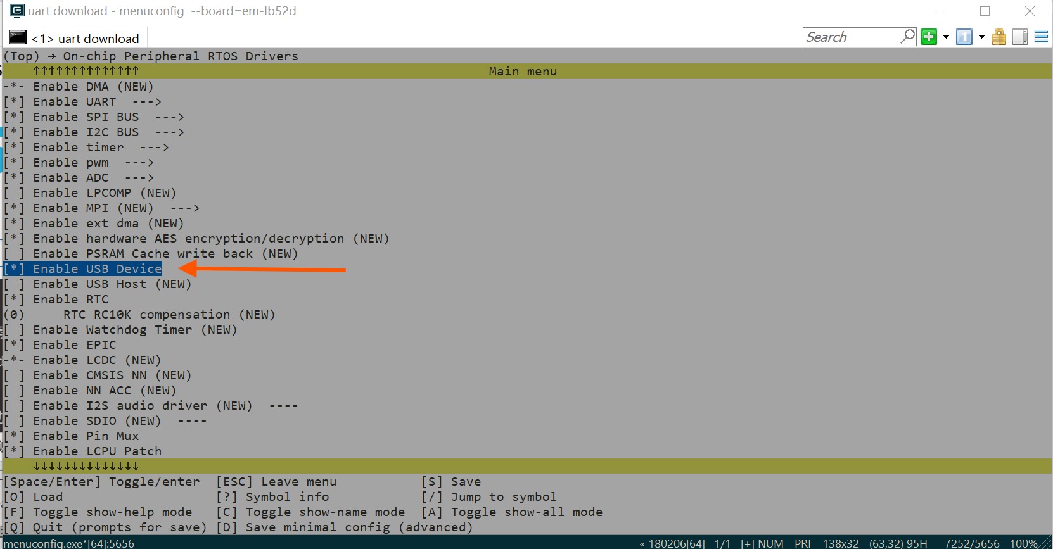
Task: Expand the Enable UART submenu arrow
Action: (146, 102)
